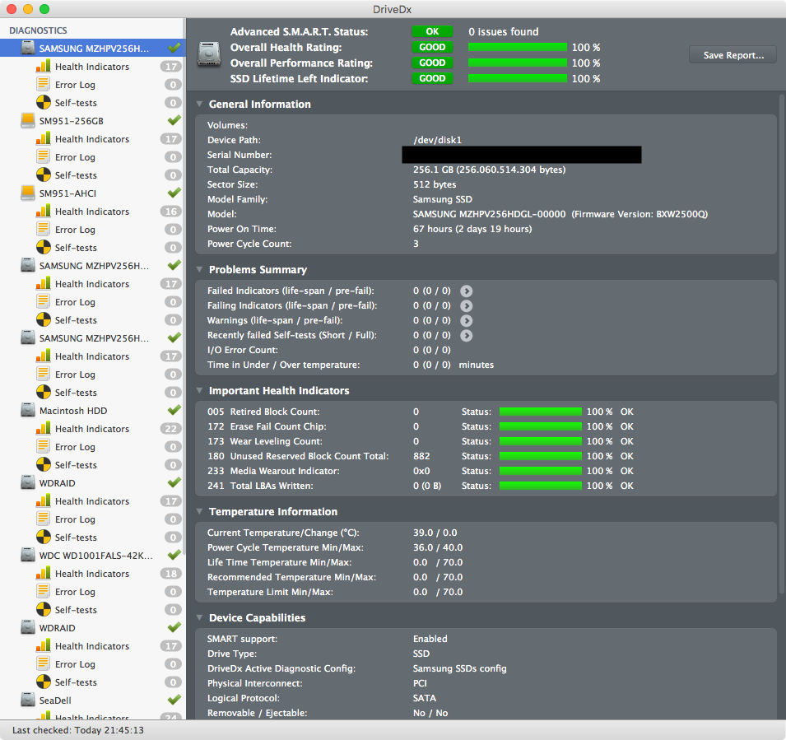The height and width of the screenshot is (740, 786).
Task: Collapse the Temperature Information section
Action: tap(199, 512)
